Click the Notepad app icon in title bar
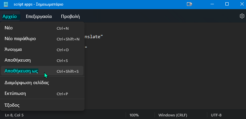This screenshot has height=119, width=246. point(6,4)
